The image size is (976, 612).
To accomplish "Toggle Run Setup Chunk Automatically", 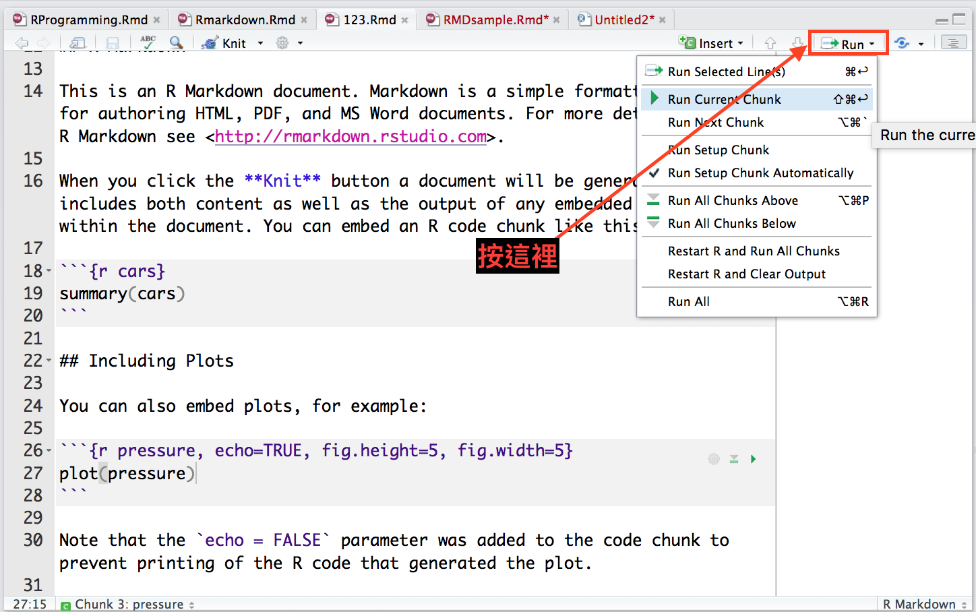I will coord(757,173).
